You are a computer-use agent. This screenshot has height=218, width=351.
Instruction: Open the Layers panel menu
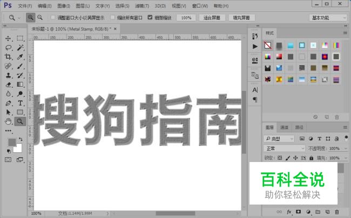click(345, 127)
